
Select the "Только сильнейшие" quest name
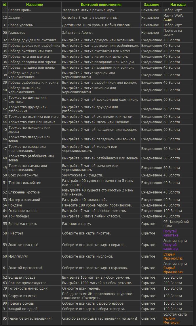25,182
